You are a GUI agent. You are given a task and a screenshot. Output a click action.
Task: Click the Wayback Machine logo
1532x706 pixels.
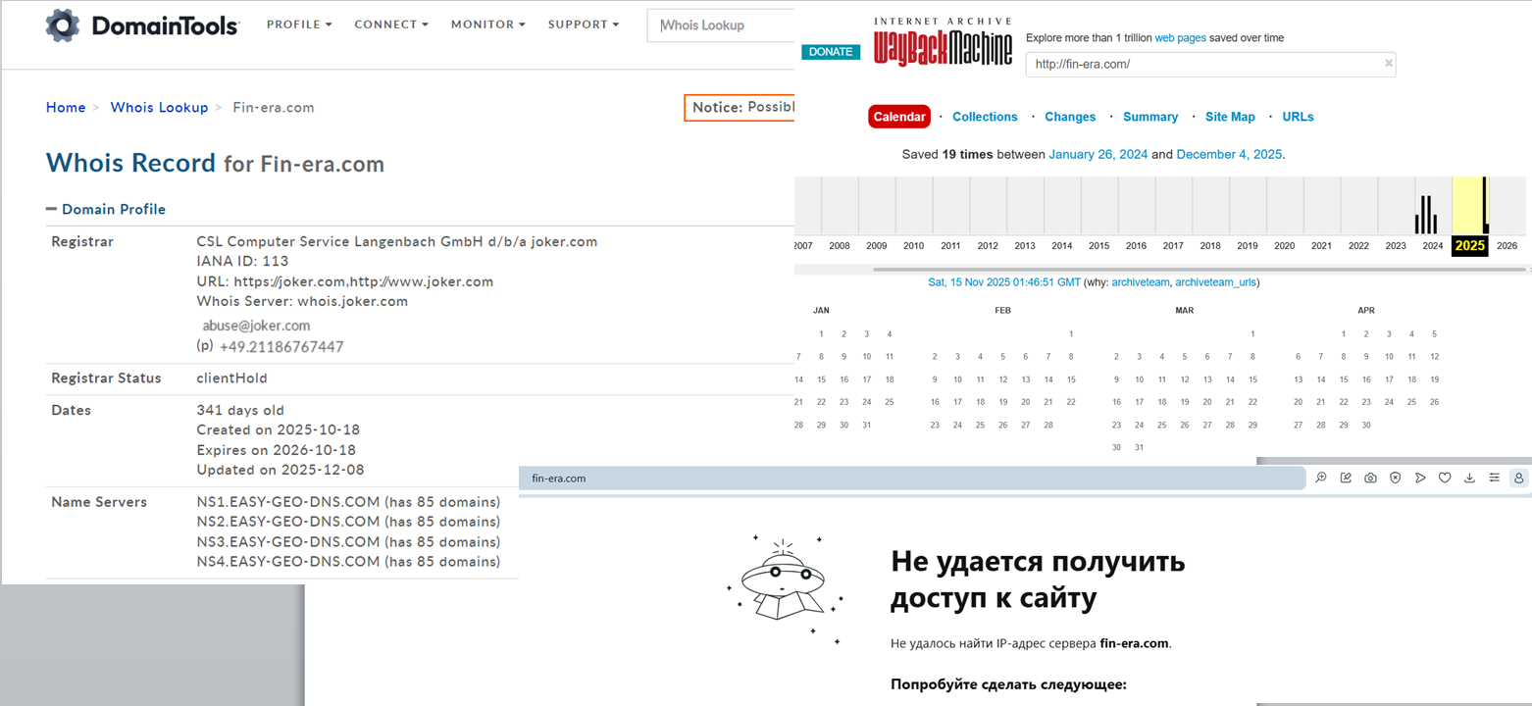point(943,40)
